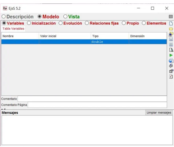
Task: Switch to Inicialización radio option
Action: tap(41, 23)
